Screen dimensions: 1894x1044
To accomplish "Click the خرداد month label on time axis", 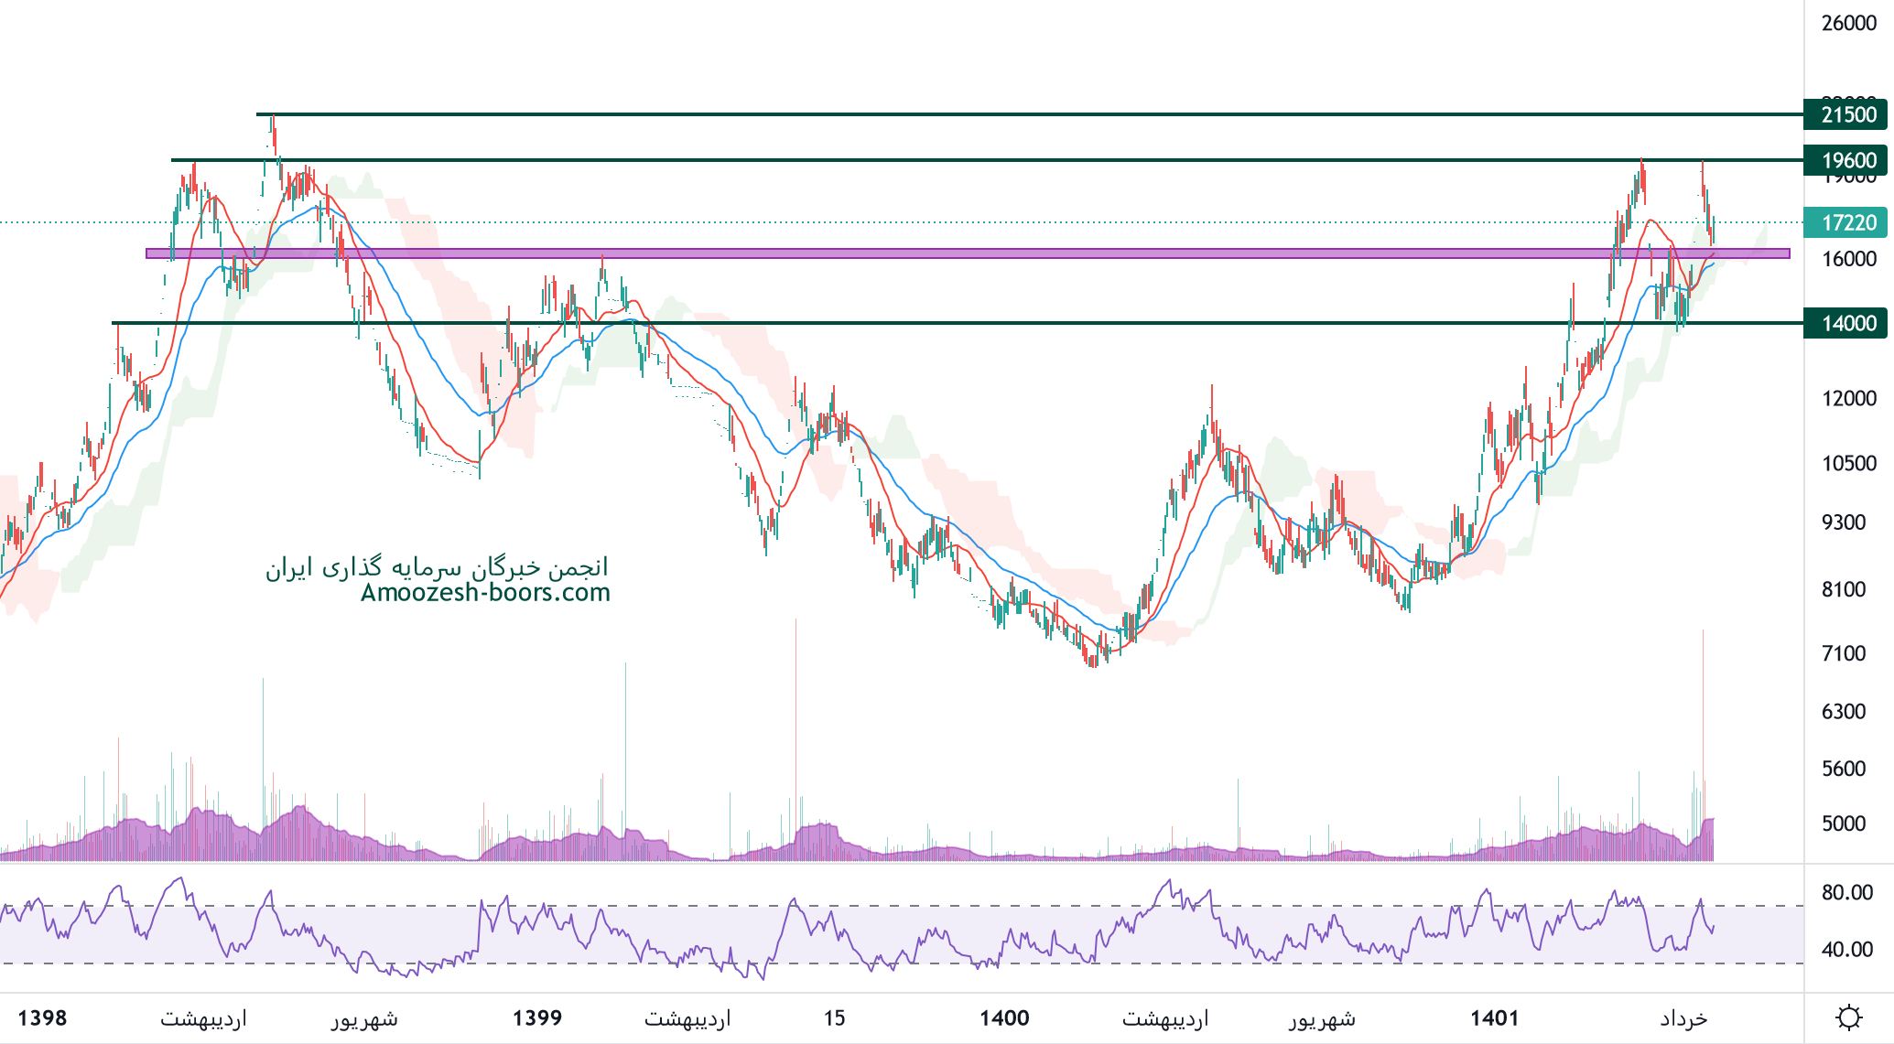I will tap(1683, 1017).
